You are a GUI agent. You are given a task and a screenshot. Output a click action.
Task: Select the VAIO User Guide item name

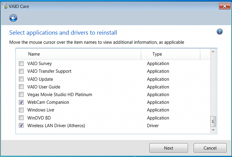tap(44, 87)
